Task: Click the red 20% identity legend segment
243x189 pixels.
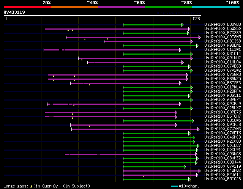Action: click(x=27, y=7)
